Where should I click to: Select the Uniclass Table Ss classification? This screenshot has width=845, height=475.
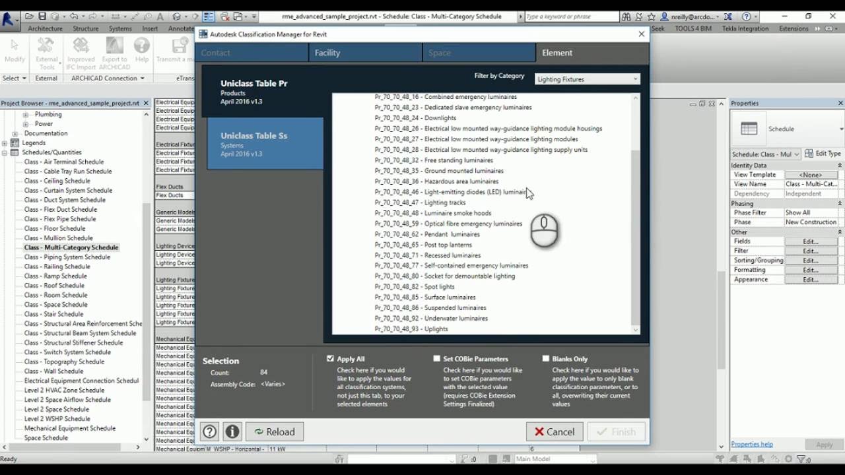[x=265, y=144]
